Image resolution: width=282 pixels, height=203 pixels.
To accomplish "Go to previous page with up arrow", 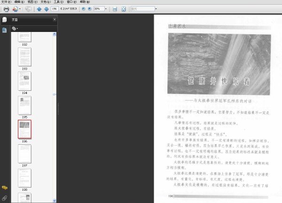I will coord(39,9).
